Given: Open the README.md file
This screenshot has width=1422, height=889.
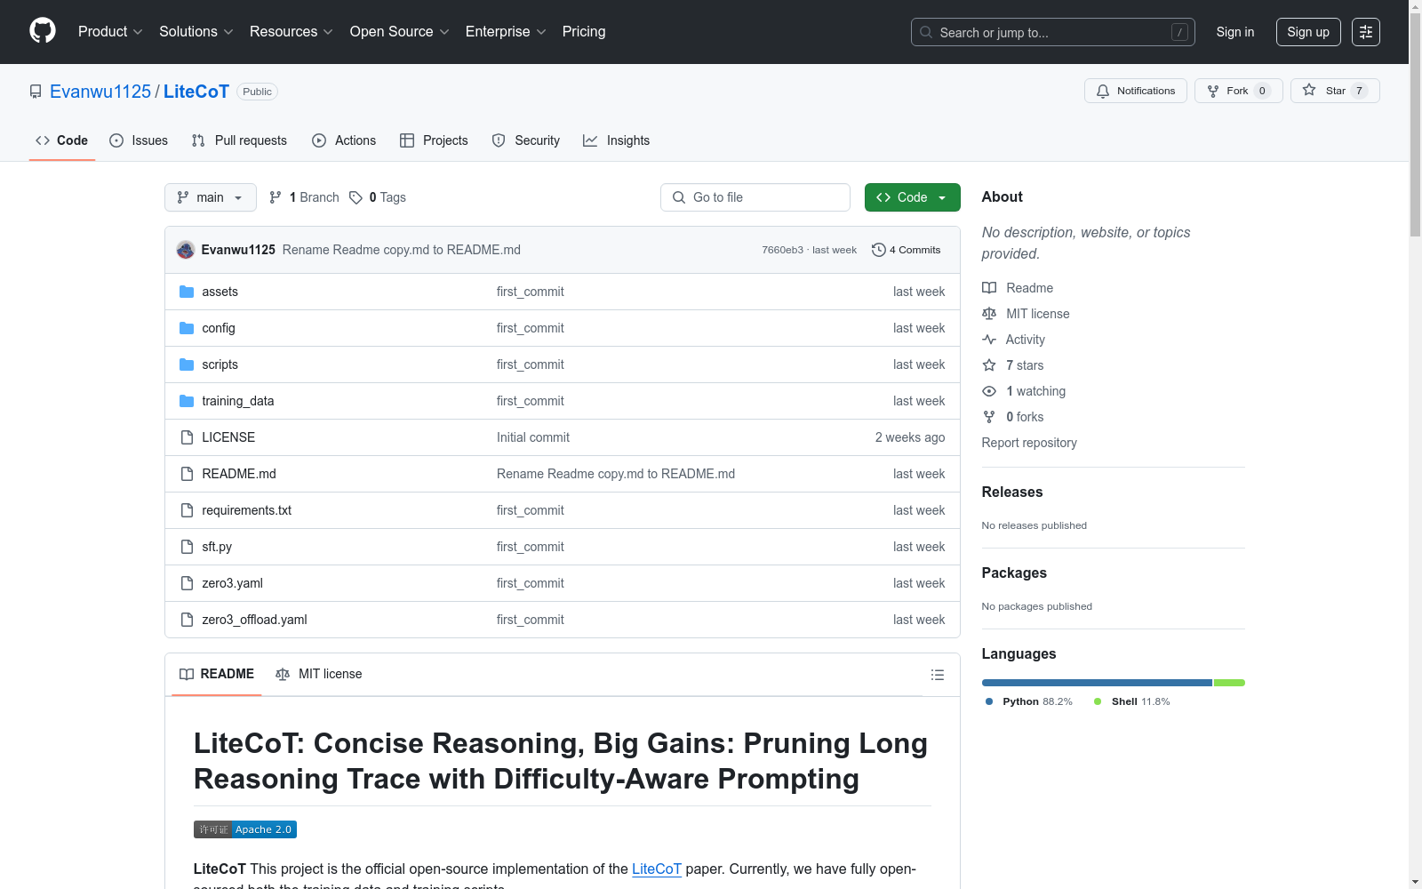Looking at the screenshot, I should coord(239,474).
